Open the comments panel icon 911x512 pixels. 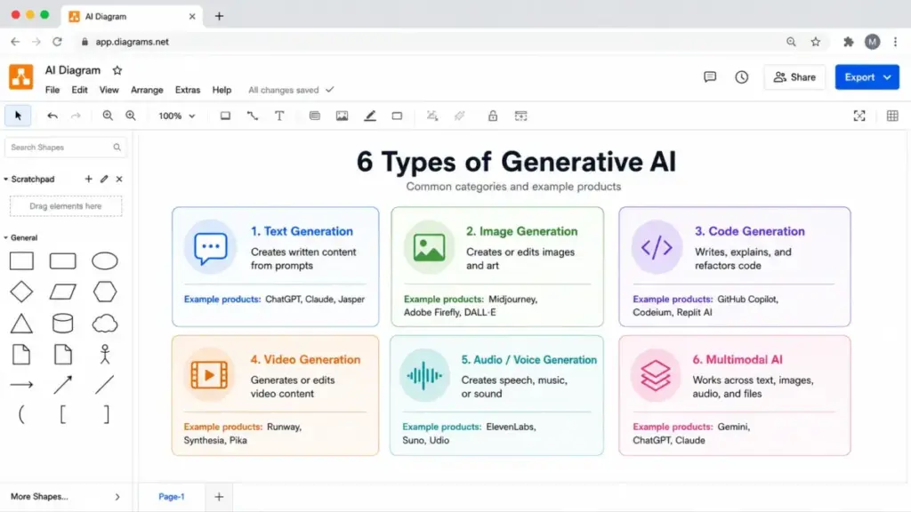tap(710, 76)
